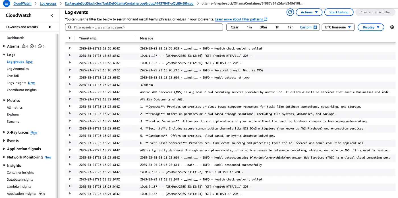398x198 pixels.
Task: Select the 1h time range
Action: point(277,27)
